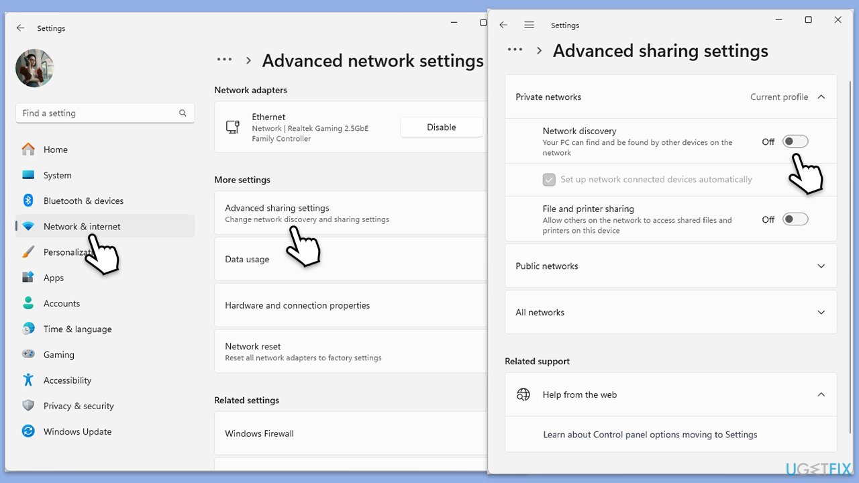This screenshot has height=483, width=859.
Task: Open Data usage
Action: point(351,259)
